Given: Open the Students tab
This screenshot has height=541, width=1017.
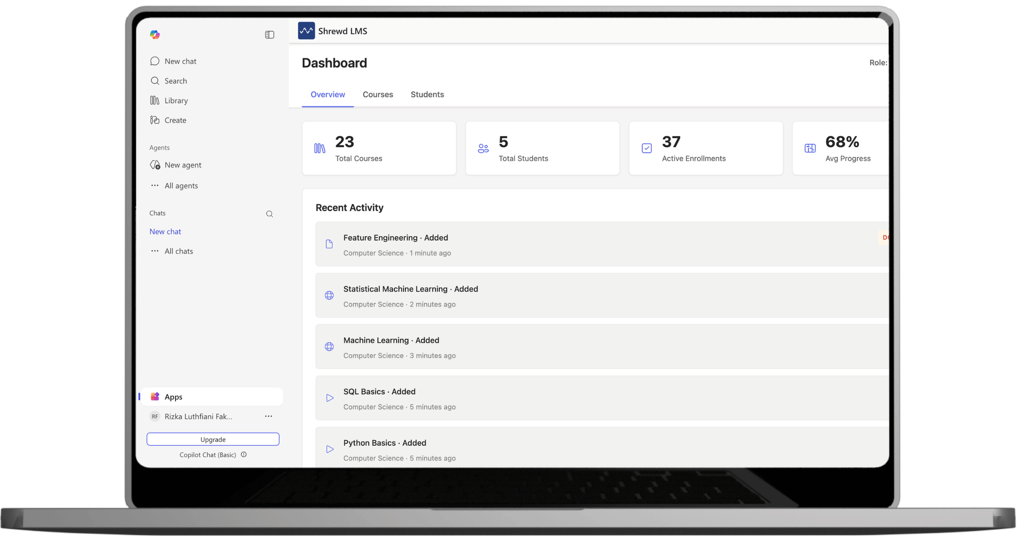Looking at the screenshot, I should (x=427, y=94).
